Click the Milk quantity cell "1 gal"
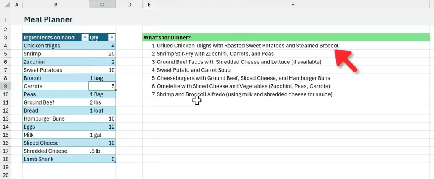The height and width of the screenshot is (179, 434). point(102,135)
